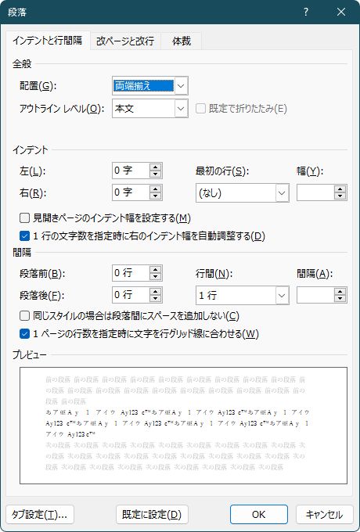360x532 pixels.
Task: Click the help question mark icon
Action: (x=306, y=13)
